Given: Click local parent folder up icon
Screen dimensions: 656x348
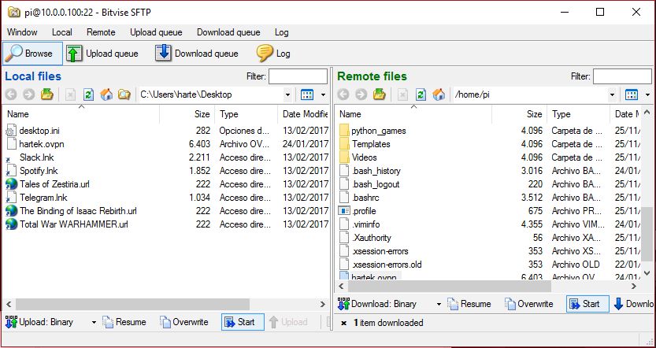Looking at the screenshot, I should [47, 94].
